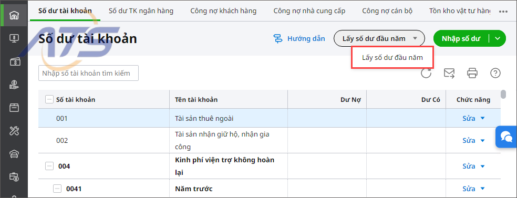This screenshot has height=198, width=517.
Task: Open the Công nợ nhà cung cấp tab
Action: 309,11
